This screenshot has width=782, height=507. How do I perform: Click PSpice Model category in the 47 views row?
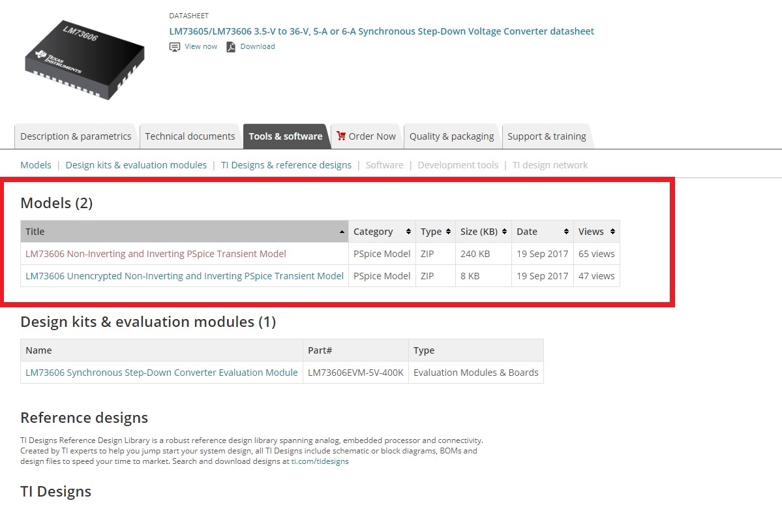click(x=382, y=276)
